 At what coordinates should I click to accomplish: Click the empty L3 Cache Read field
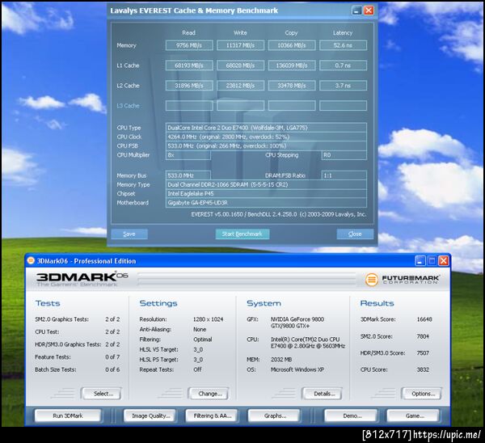(x=189, y=105)
